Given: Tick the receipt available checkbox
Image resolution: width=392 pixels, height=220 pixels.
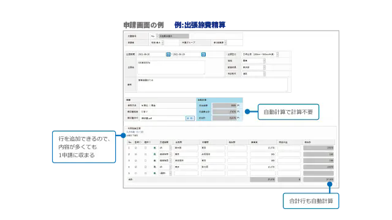Looking at the screenshot, I should pyautogui.click(x=142, y=112).
